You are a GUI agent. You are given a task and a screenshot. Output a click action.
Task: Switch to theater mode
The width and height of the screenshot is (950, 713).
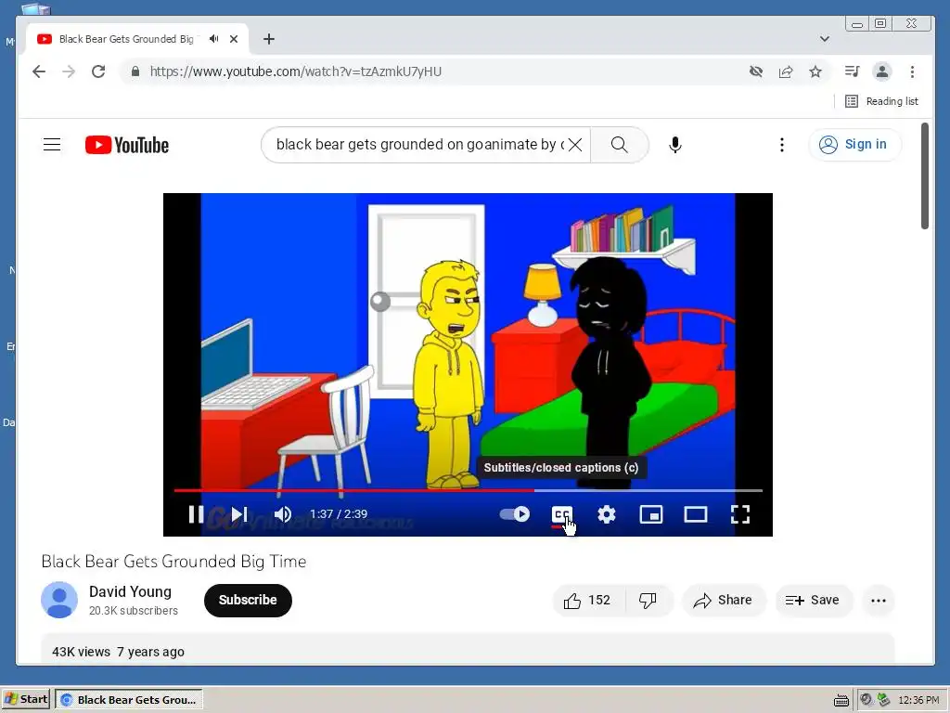pos(696,514)
